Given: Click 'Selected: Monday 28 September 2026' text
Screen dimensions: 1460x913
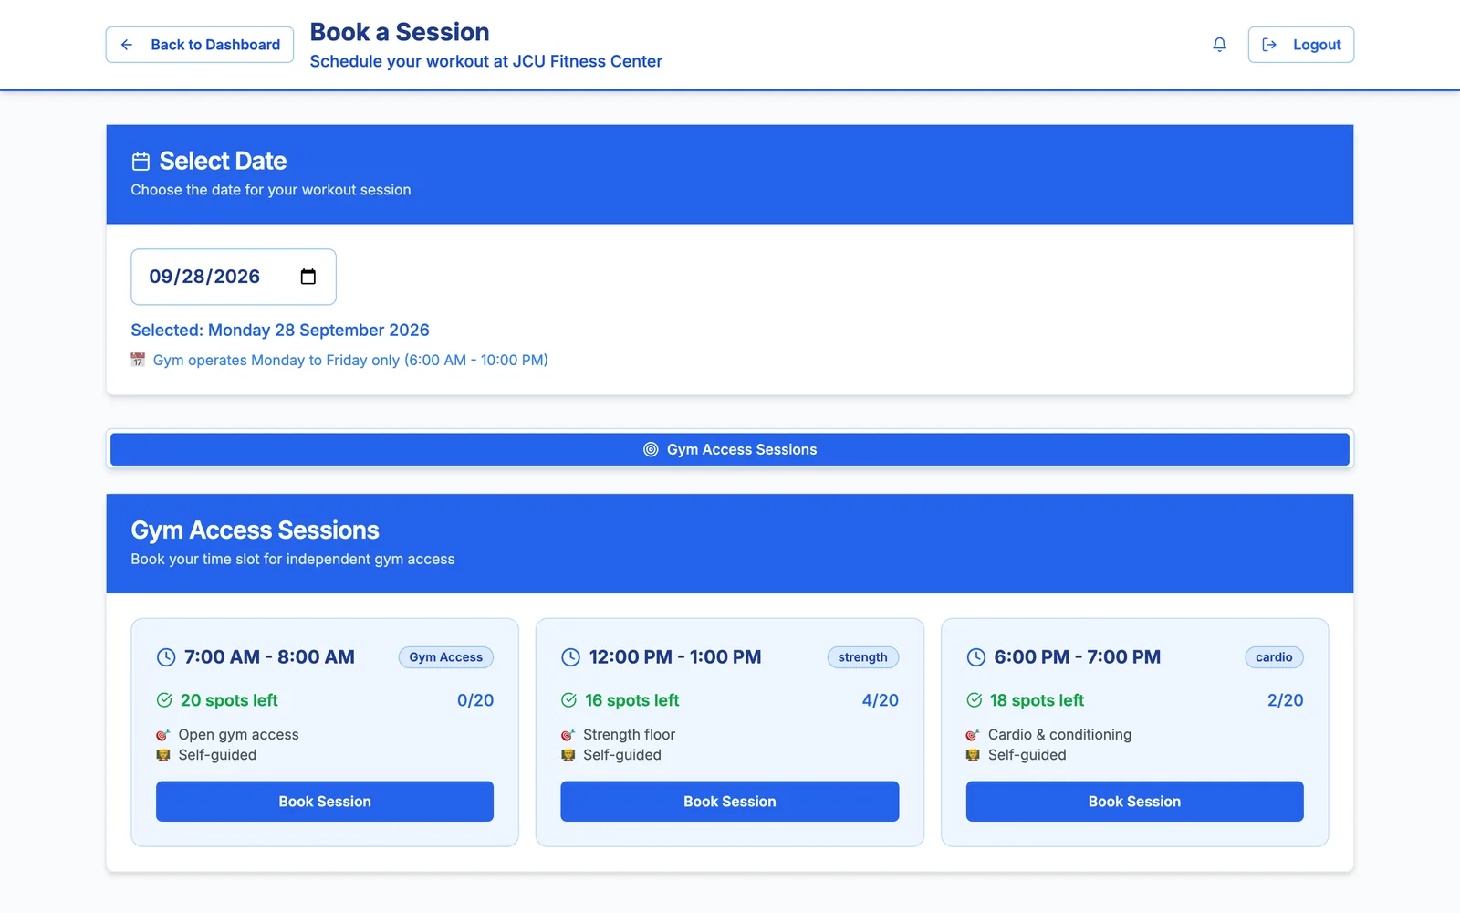Looking at the screenshot, I should pyautogui.click(x=280, y=331).
